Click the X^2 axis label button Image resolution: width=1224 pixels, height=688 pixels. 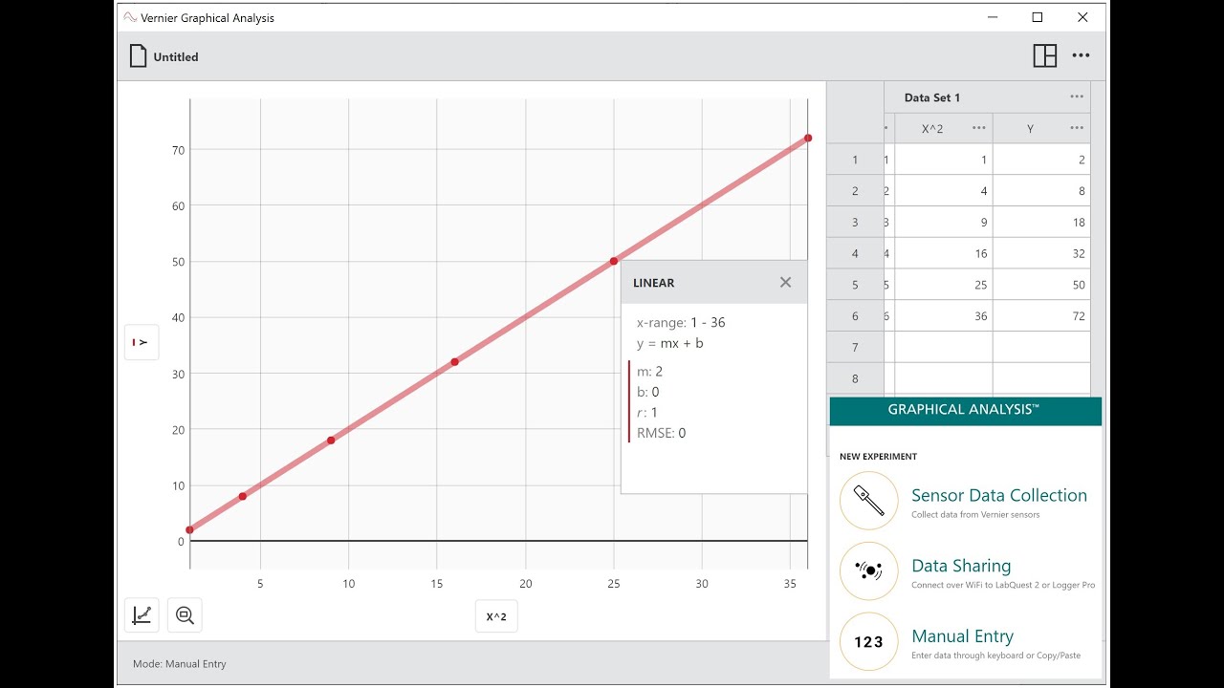[496, 616]
